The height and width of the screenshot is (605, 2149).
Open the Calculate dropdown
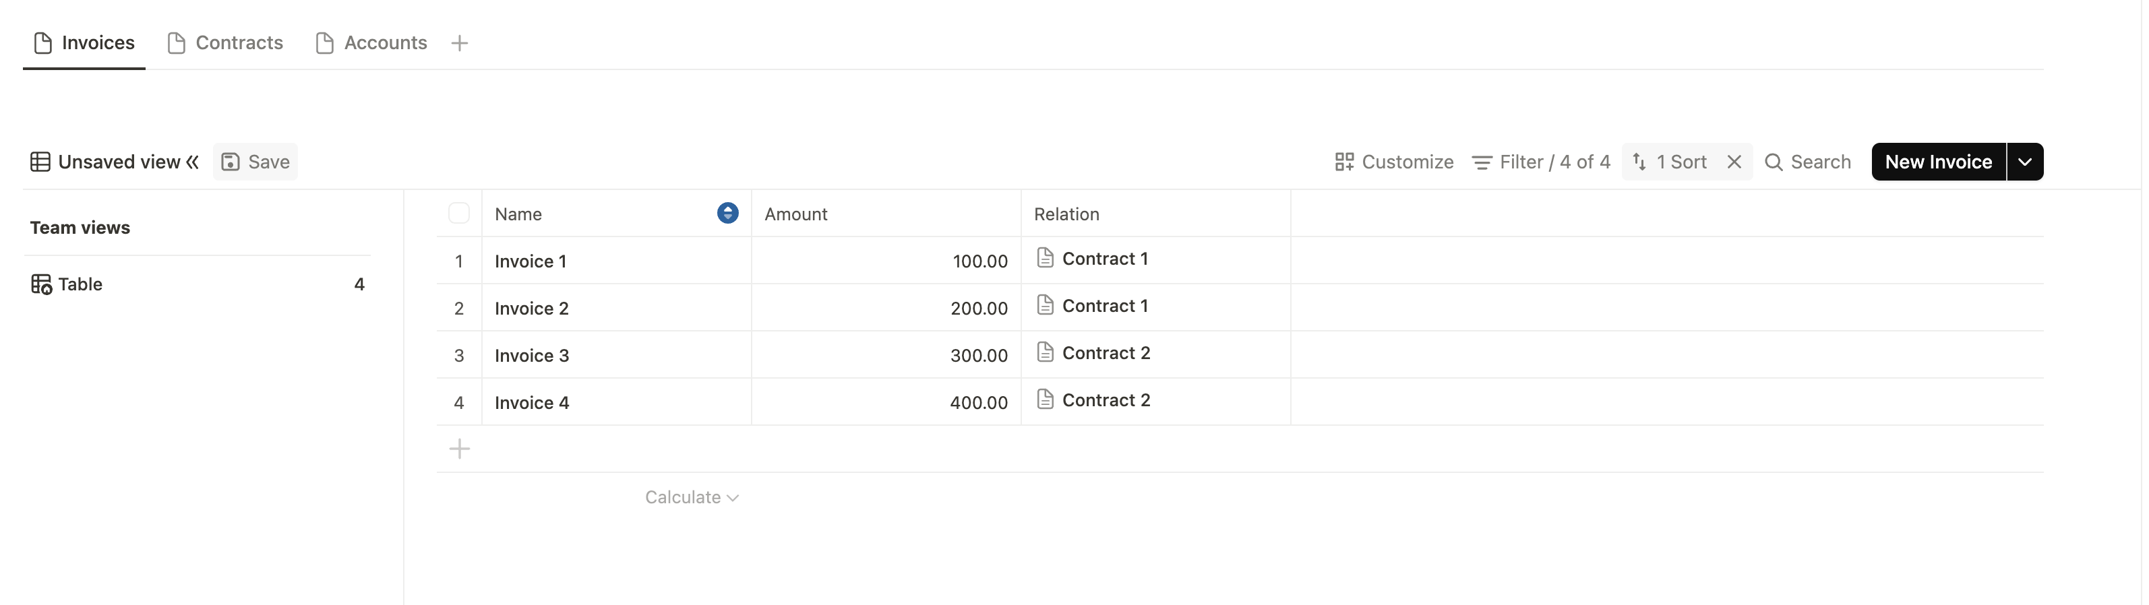pos(692,497)
